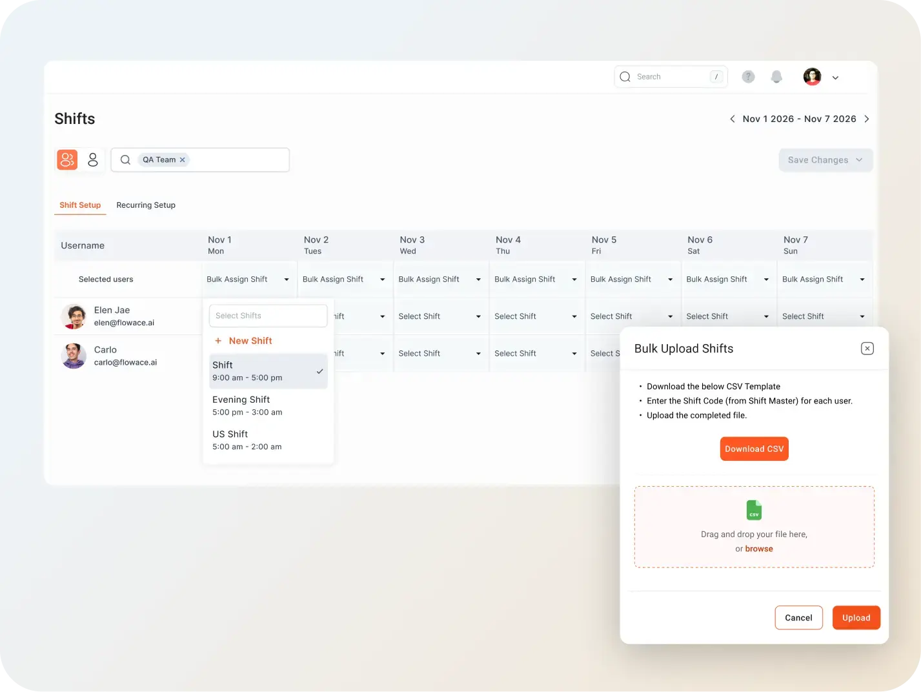Click the user profile avatar in header
The height and width of the screenshot is (692, 921).
pos(812,77)
